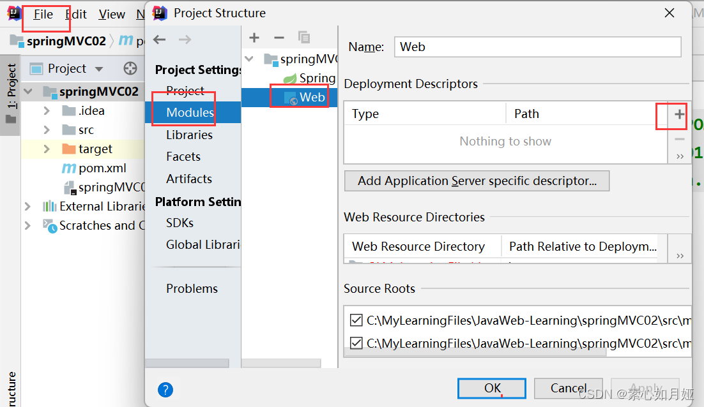Click the Name input field
704x407 pixels.
tap(537, 47)
